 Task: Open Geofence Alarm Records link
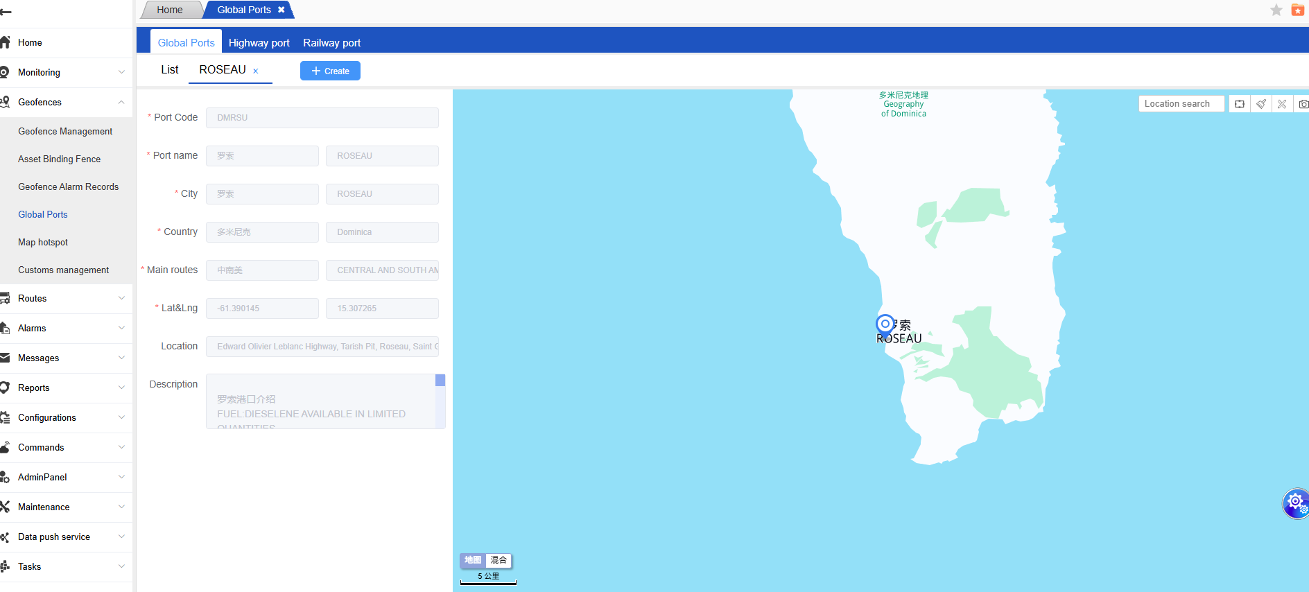pos(68,186)
